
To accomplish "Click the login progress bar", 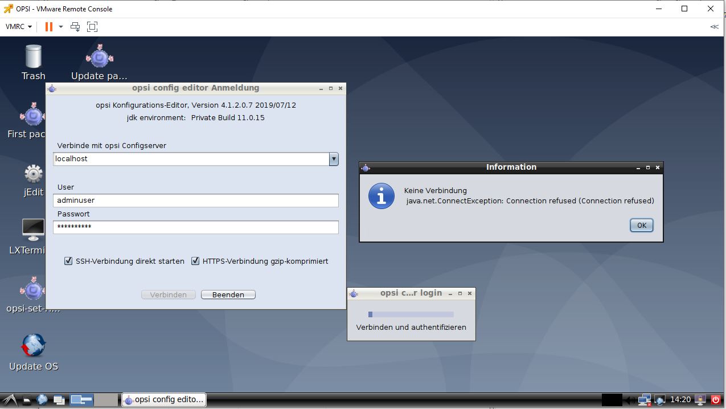I will click(411, 314).
